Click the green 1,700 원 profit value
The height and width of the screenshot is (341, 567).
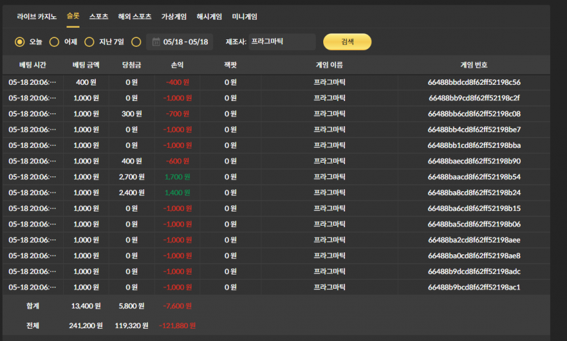pos(177,177)
